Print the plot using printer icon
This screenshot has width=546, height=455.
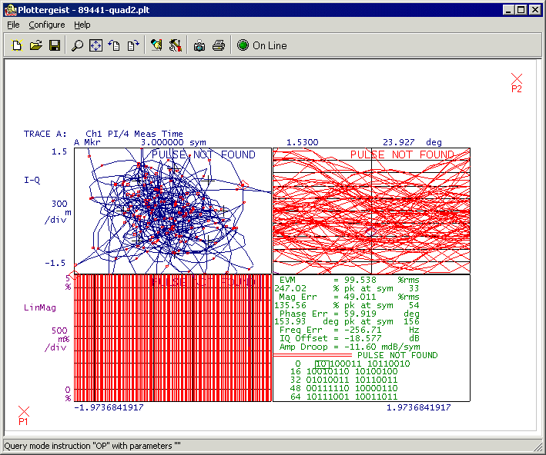click(x=218, y=46)
